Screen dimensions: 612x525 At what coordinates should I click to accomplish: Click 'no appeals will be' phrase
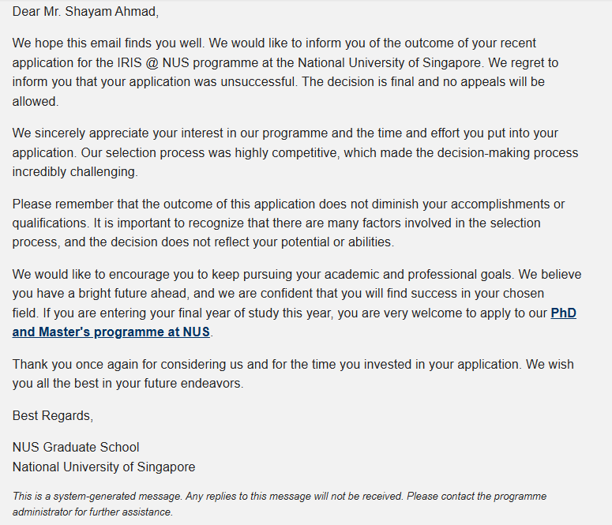tap(492, 82)
